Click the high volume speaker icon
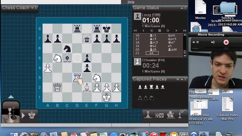This screenshot has height=136, width=242. 213,42
